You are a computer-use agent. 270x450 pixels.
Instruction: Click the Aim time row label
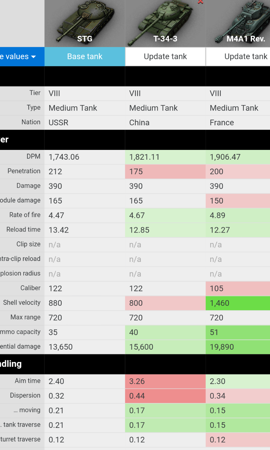click(x=27, y=381)
